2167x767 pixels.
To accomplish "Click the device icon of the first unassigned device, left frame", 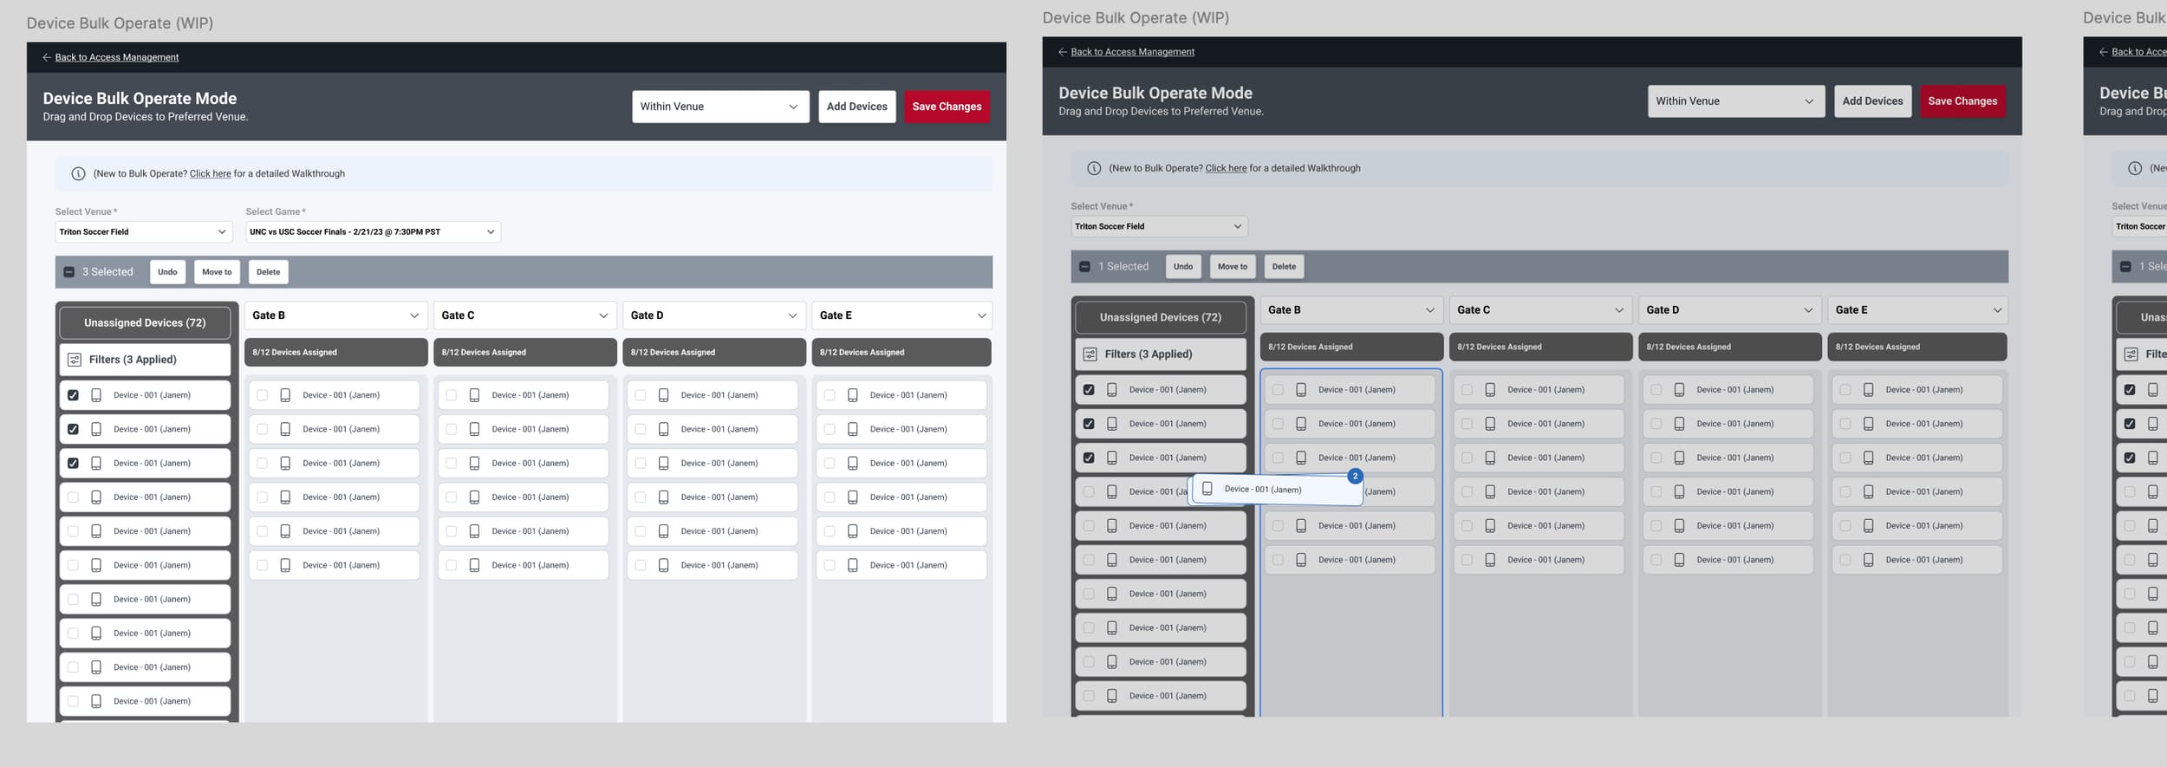I will tap(96, 395).
